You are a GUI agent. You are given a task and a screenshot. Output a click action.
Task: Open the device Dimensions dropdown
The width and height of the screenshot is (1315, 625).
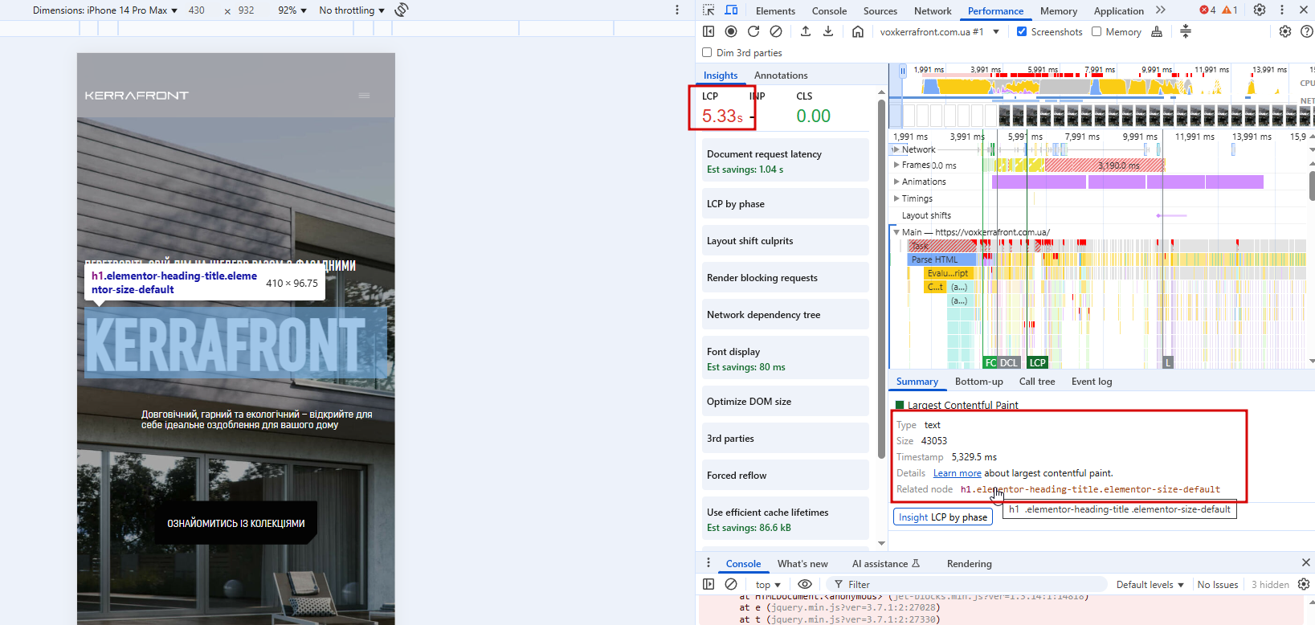coord(105,10)
